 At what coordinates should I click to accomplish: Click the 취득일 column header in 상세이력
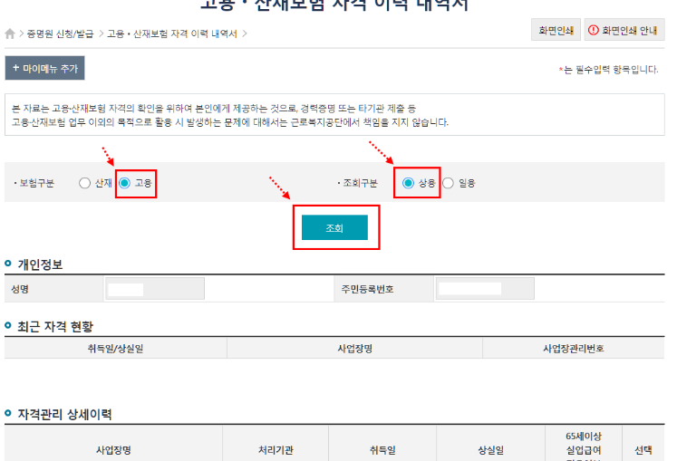(x=382, y=450)
